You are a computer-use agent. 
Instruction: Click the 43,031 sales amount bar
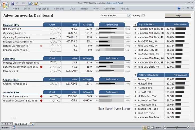point(181,29)
